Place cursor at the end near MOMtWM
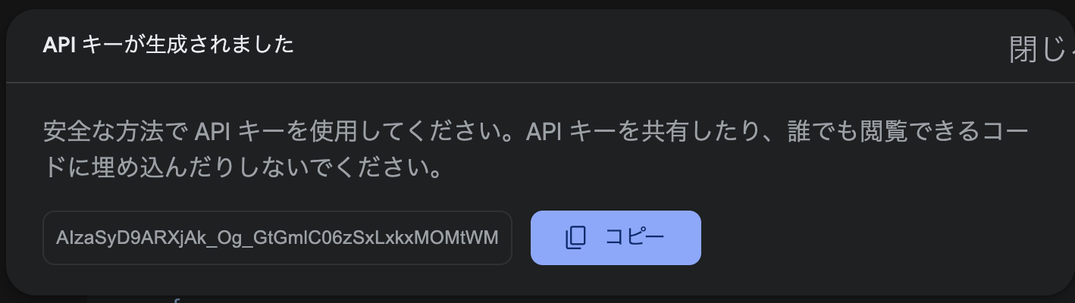 coord(498,238)
